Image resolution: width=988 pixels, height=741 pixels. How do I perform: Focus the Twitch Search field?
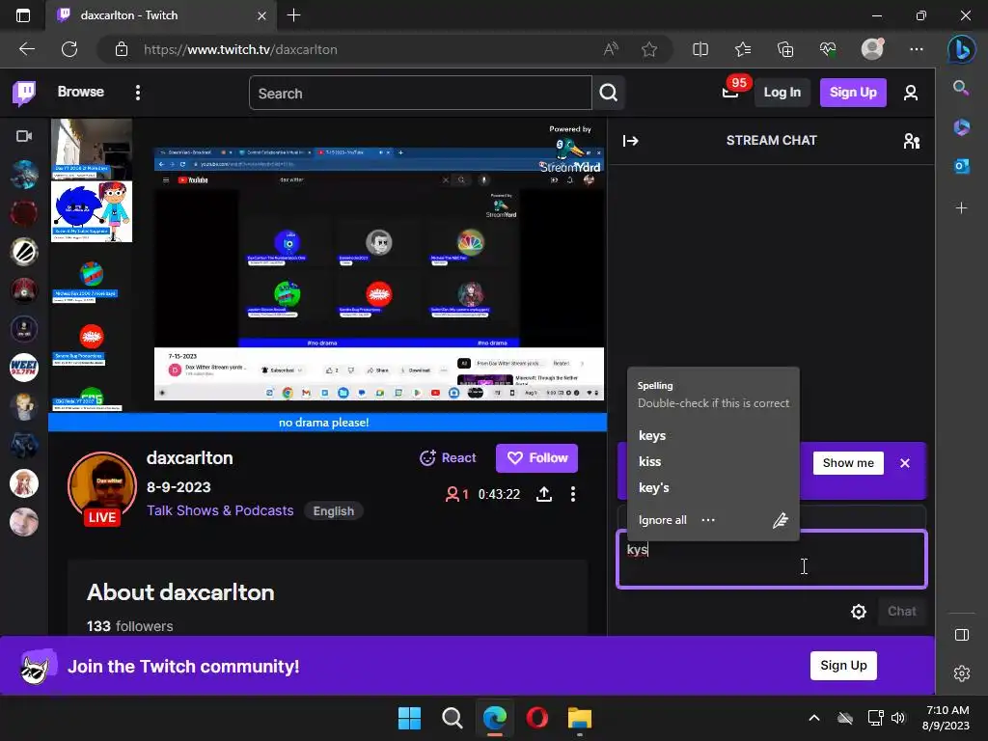click(x=421, y=94)
